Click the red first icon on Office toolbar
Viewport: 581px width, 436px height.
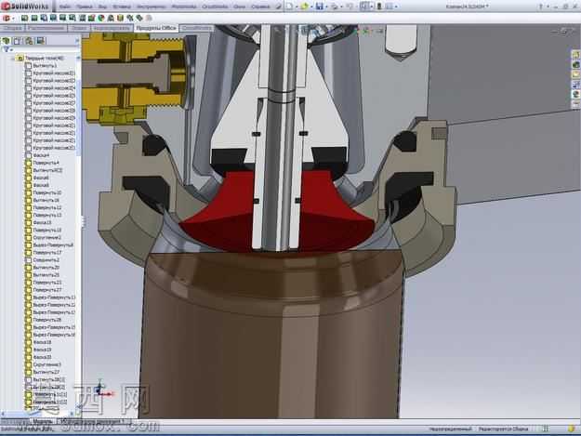6,18
